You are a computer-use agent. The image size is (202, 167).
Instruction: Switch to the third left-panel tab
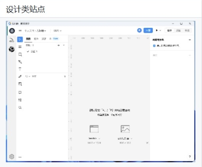point(44,39)
